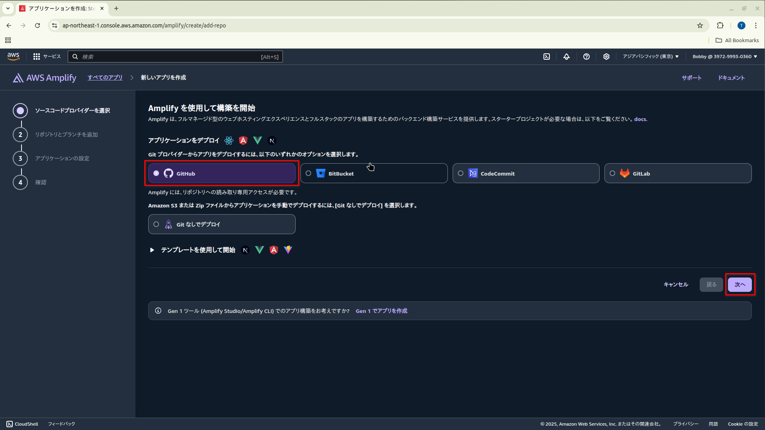
Task: Open the services grid menu icon
Action: click(37, 57)
